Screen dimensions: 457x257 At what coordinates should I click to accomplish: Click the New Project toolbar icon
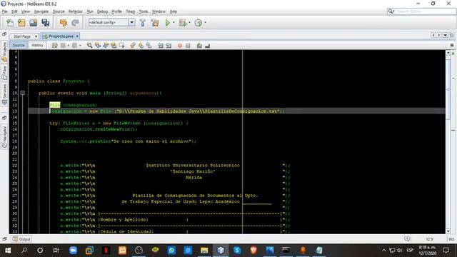(x=21, y=23)
